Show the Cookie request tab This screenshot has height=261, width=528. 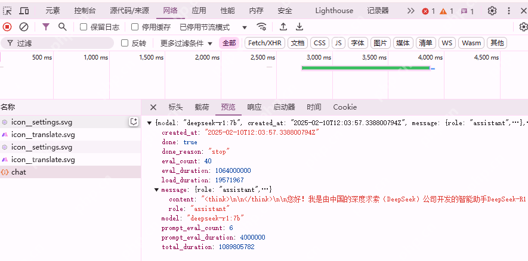(x=345, y=107)
